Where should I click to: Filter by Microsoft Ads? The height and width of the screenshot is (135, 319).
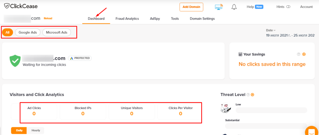tap(57, 32)
